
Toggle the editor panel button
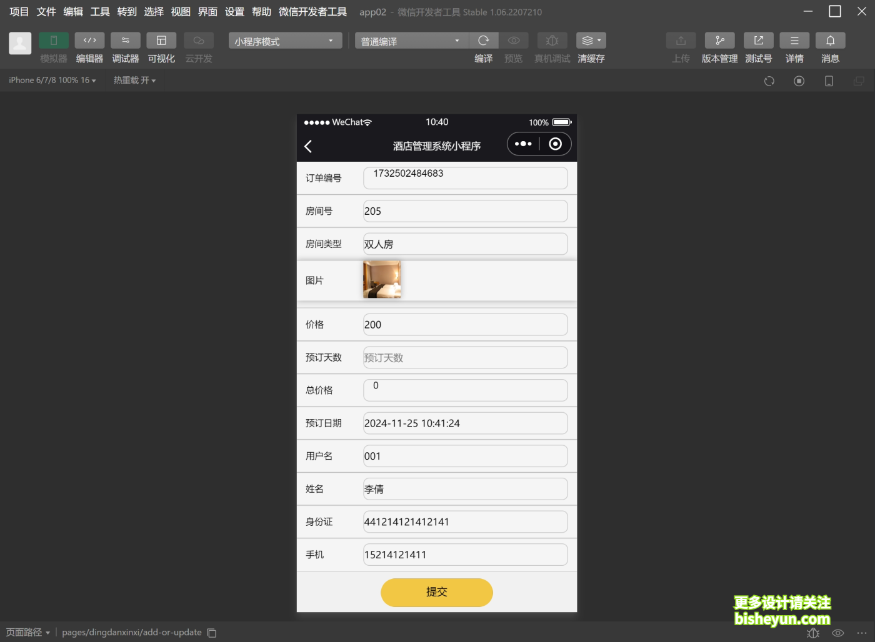89,41
